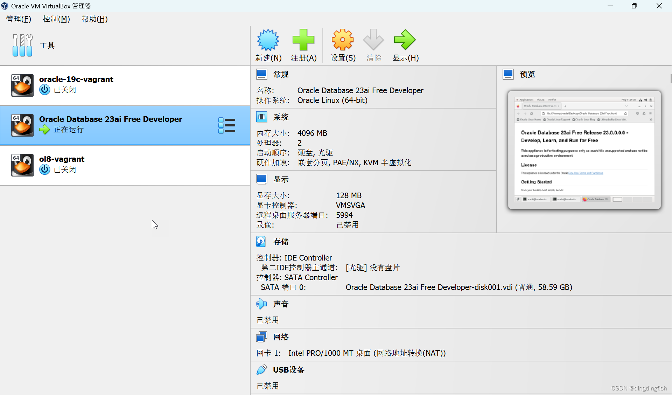Click the Show (显示) green arrow icon
This screenshot has width=672, height=395.
coord(405,40)
